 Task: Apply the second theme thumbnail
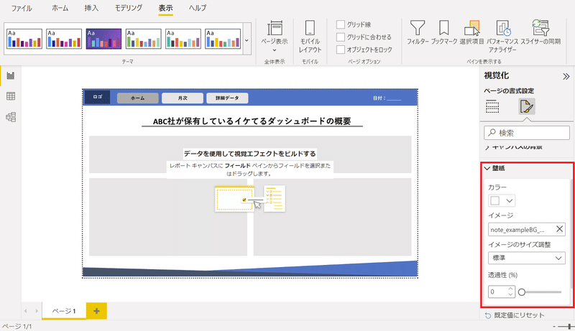coord(64,39)
